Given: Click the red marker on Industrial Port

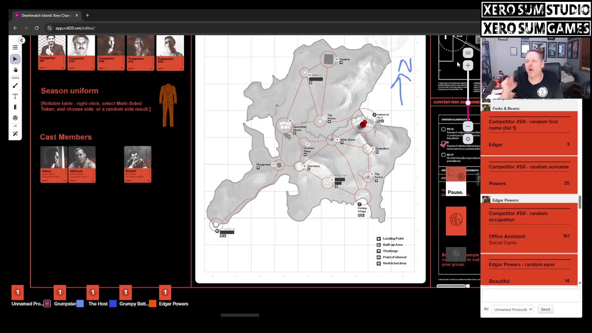Looking at the screenshot, I should (x=364, y=123).
